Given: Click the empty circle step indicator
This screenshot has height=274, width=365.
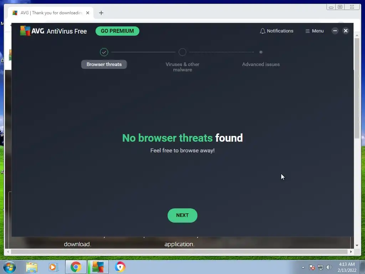Looking at the screenshot, I should pyautogui.click(x=182, y=52).
